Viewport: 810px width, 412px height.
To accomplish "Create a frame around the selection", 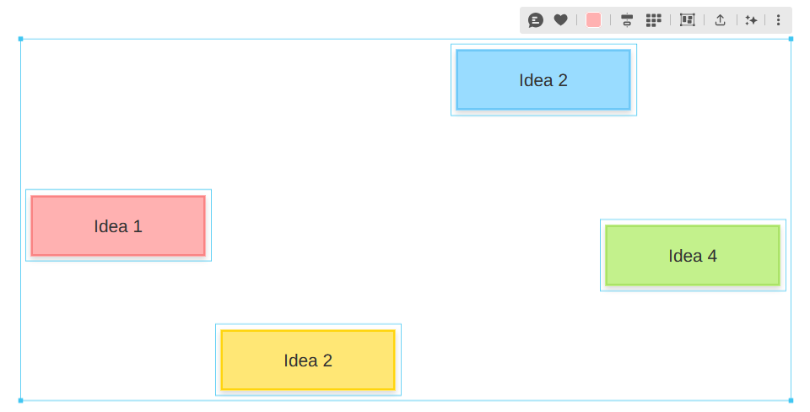I will pyautogui.click(x=688, y=20).
